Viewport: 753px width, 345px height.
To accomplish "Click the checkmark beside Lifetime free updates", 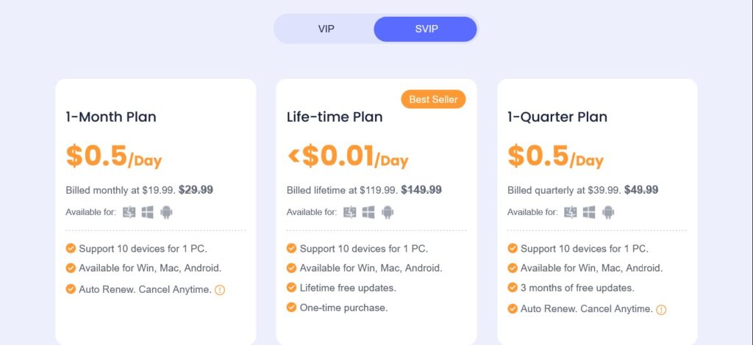I will click(x=291, y=288).
